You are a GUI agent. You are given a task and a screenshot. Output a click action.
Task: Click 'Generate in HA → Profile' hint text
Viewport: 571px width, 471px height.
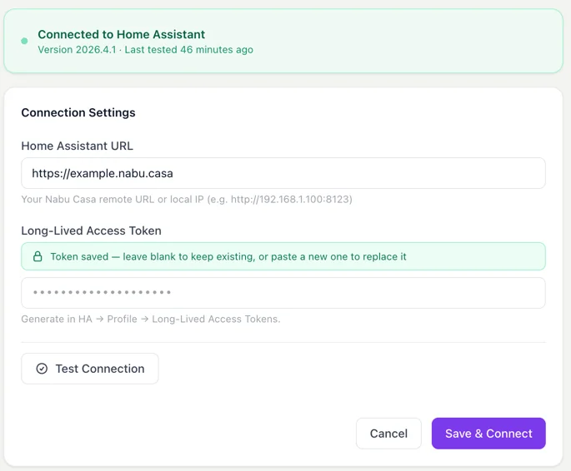(x=151, y=319)
